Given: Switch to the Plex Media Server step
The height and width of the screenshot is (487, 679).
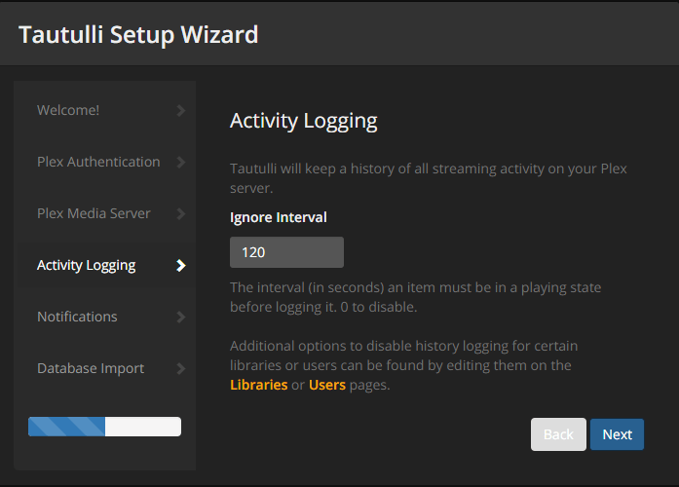Looking at the screenshot, I should click(x=94, y=214).
